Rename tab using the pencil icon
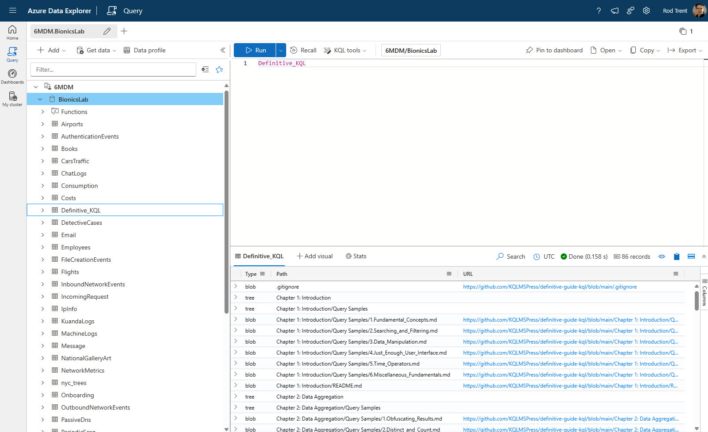Viewport: 708px width, 432px height. click(107, 31)
